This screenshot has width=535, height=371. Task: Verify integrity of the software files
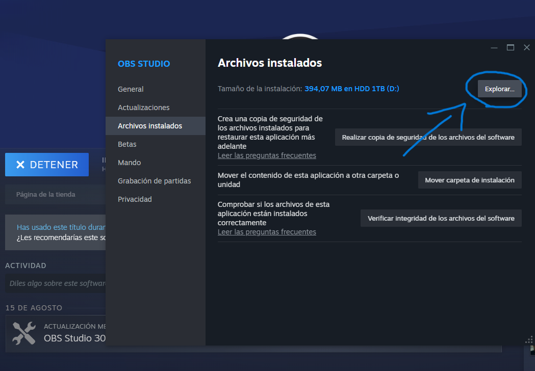[x=441, y=218]
